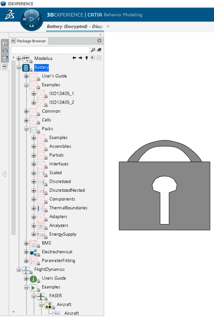Open the Package Browser settings gear

99,41
